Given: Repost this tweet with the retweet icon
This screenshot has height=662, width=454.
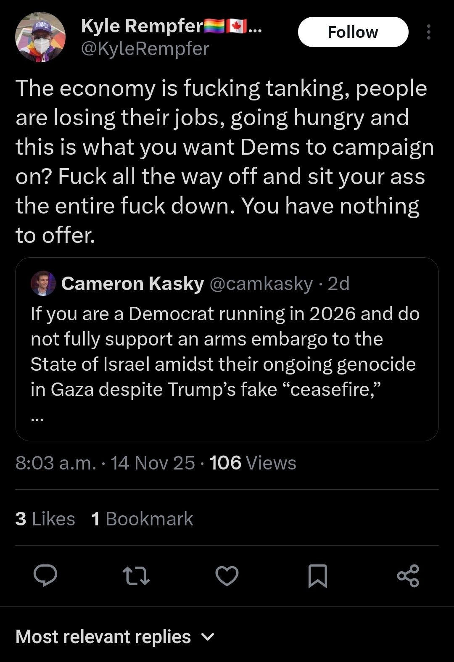Looking at the screenshot, I should pos(136,576).
